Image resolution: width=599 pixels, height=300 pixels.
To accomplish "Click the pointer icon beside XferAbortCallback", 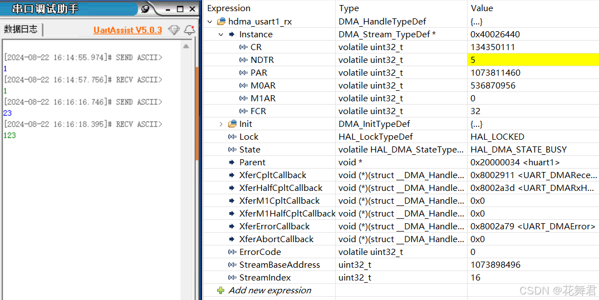I will tap(232, 239).
